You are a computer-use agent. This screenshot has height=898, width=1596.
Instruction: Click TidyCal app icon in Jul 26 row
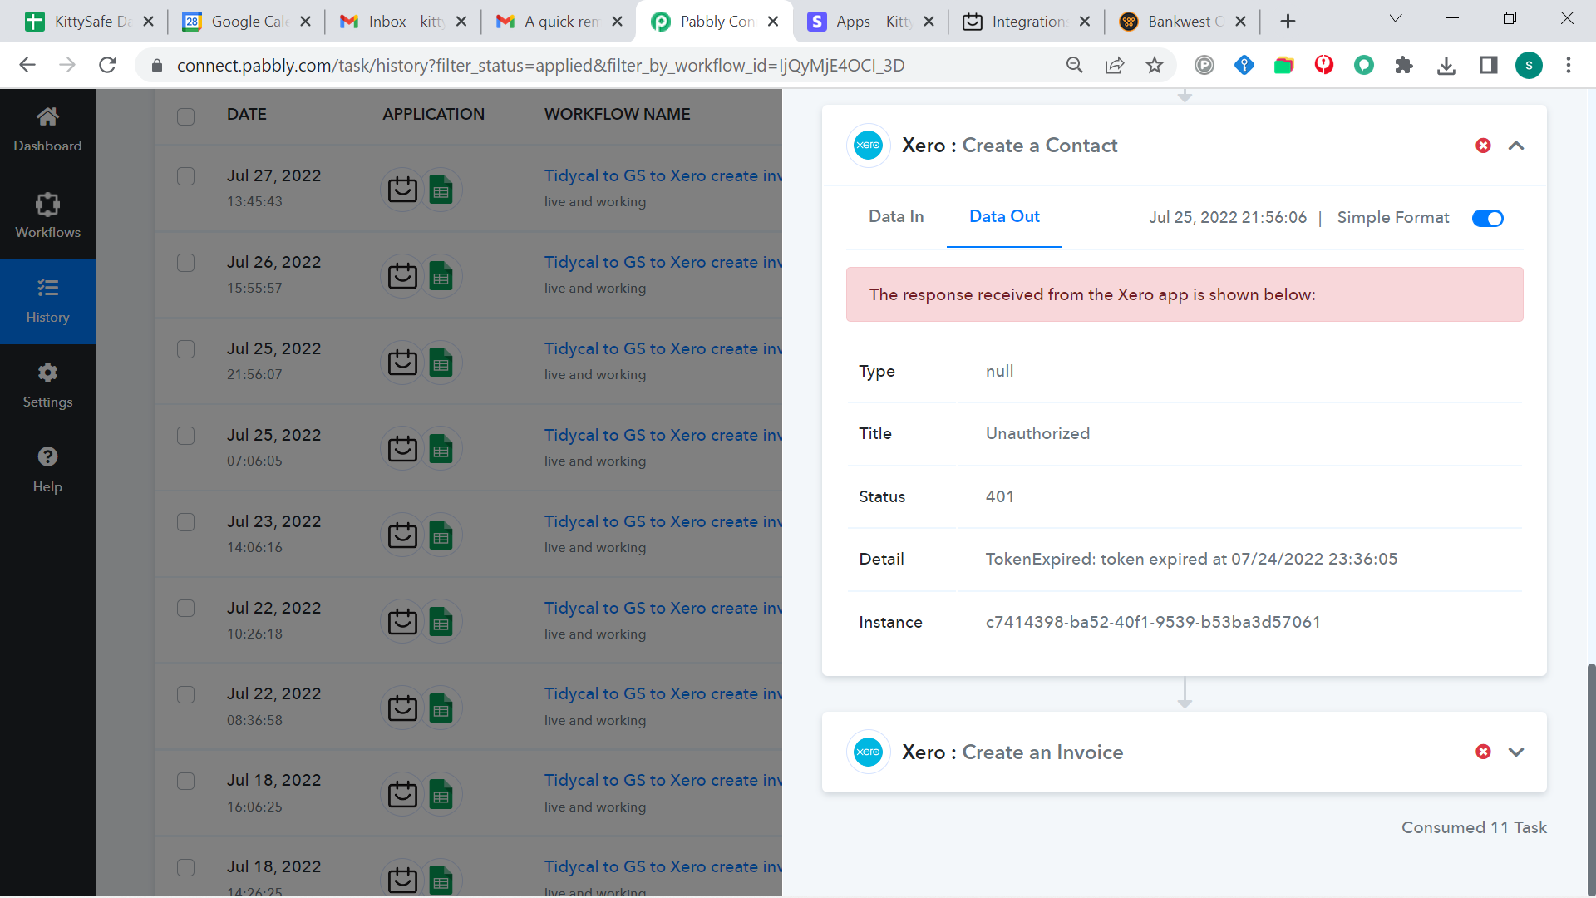pyautogui.click(x=402, y=276)
